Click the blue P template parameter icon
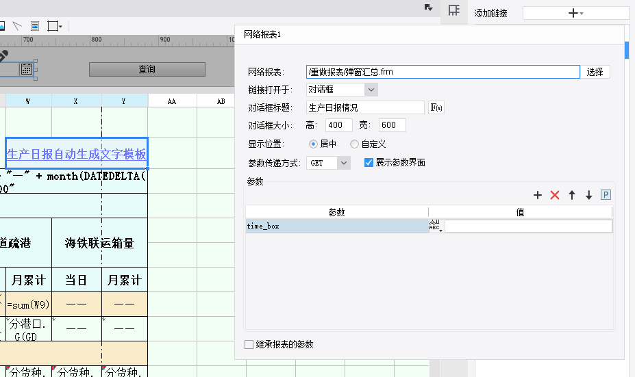 [606, 195]
